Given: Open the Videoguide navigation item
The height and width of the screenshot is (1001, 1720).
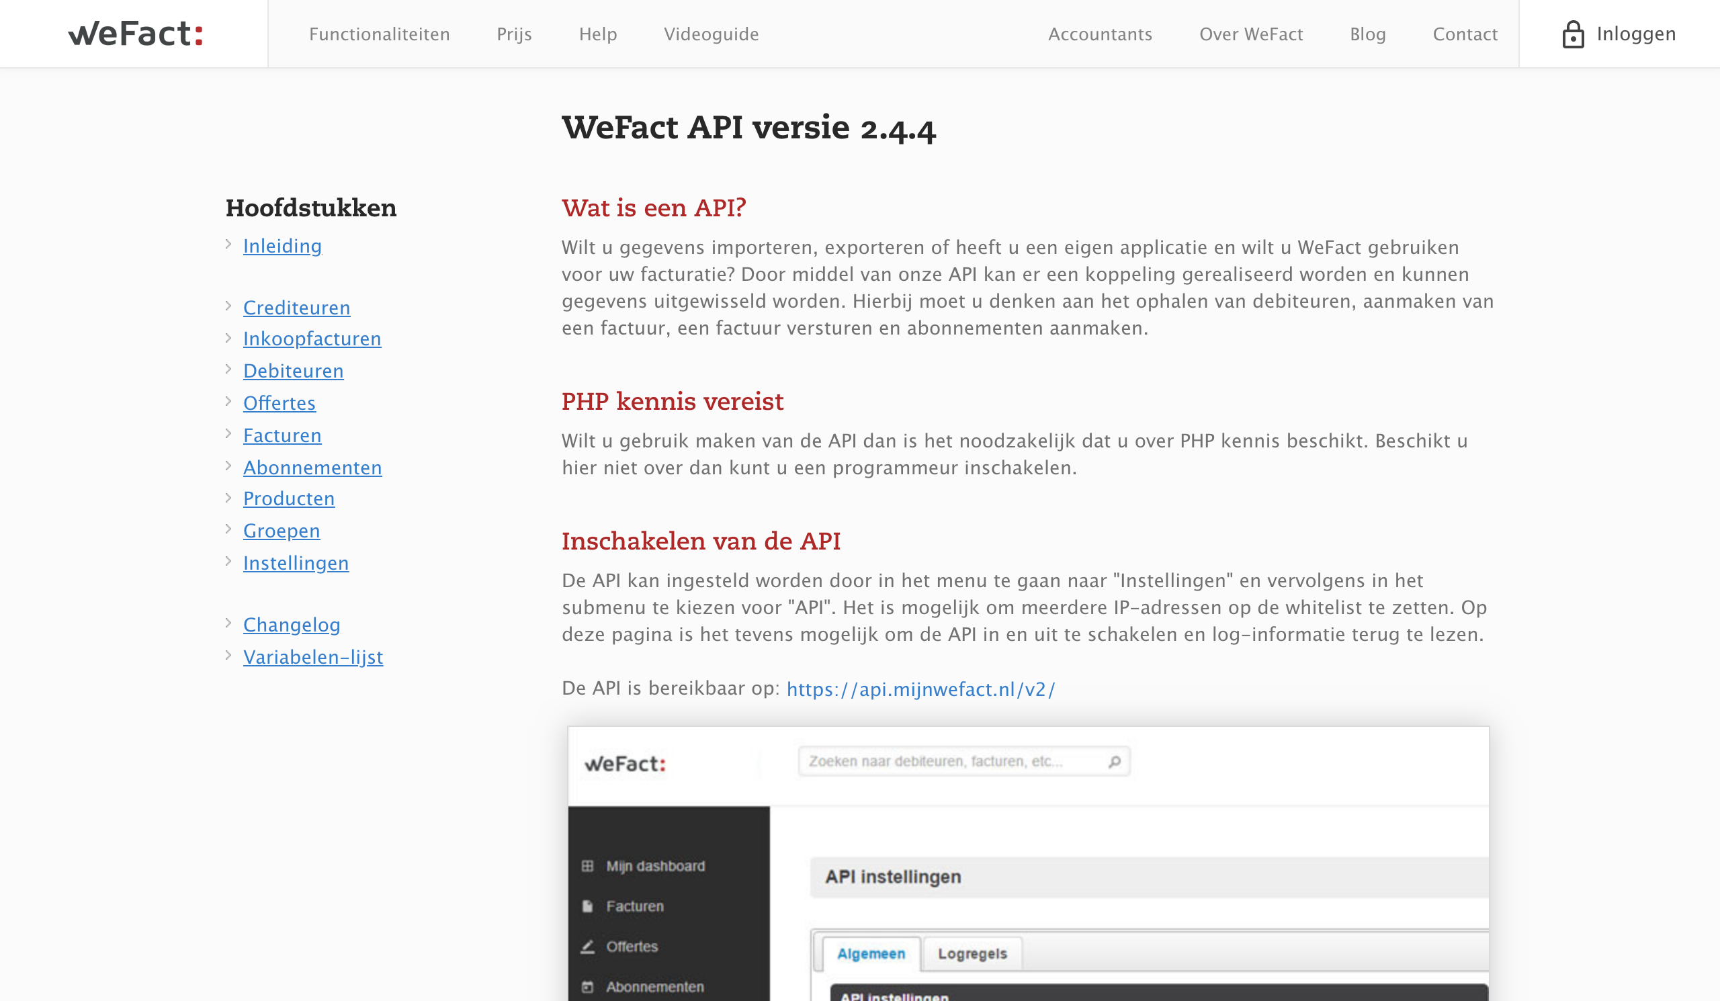Looking at the screenshot, I should [712, 34].
